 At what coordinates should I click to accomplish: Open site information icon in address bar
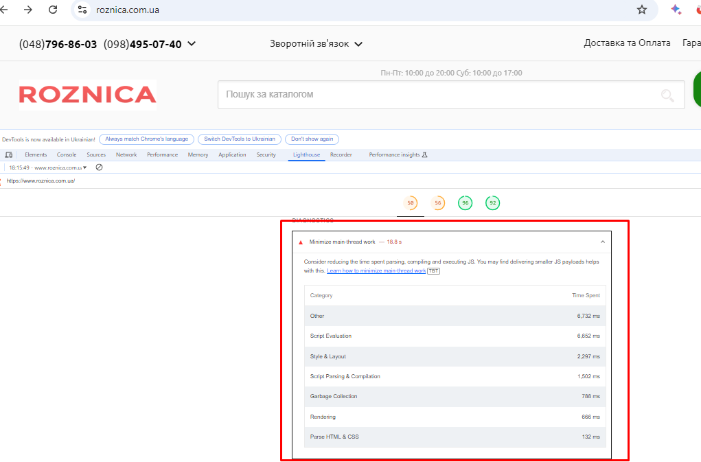pyautogui.click(x=82, y=10)
